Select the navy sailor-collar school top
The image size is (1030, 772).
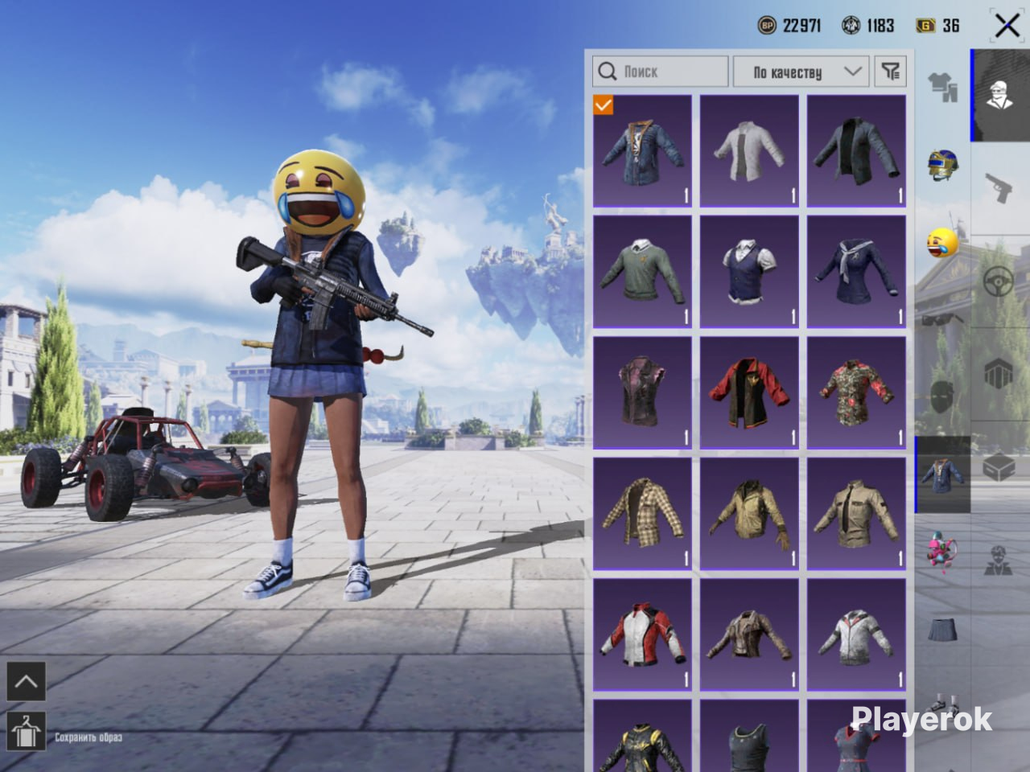(x=856, y=272)
